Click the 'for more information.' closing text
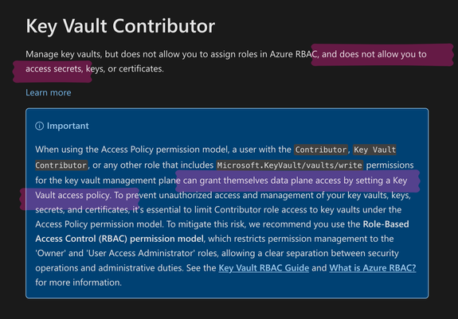Image resolution: width=458 pixels, height=319 pixels. coord(79,282)
